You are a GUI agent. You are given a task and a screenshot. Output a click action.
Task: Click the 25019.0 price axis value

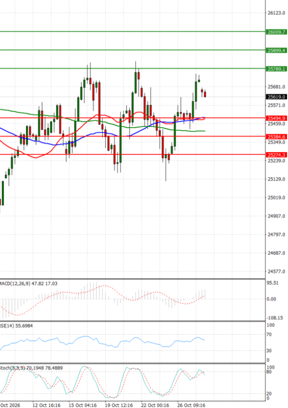(x=276, y=198)
